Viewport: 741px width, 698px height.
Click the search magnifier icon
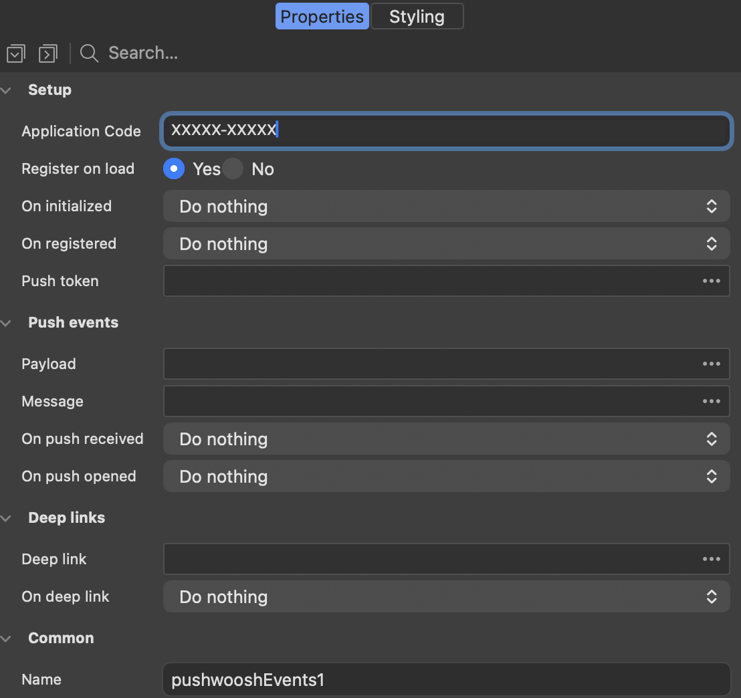coord(89,53)
